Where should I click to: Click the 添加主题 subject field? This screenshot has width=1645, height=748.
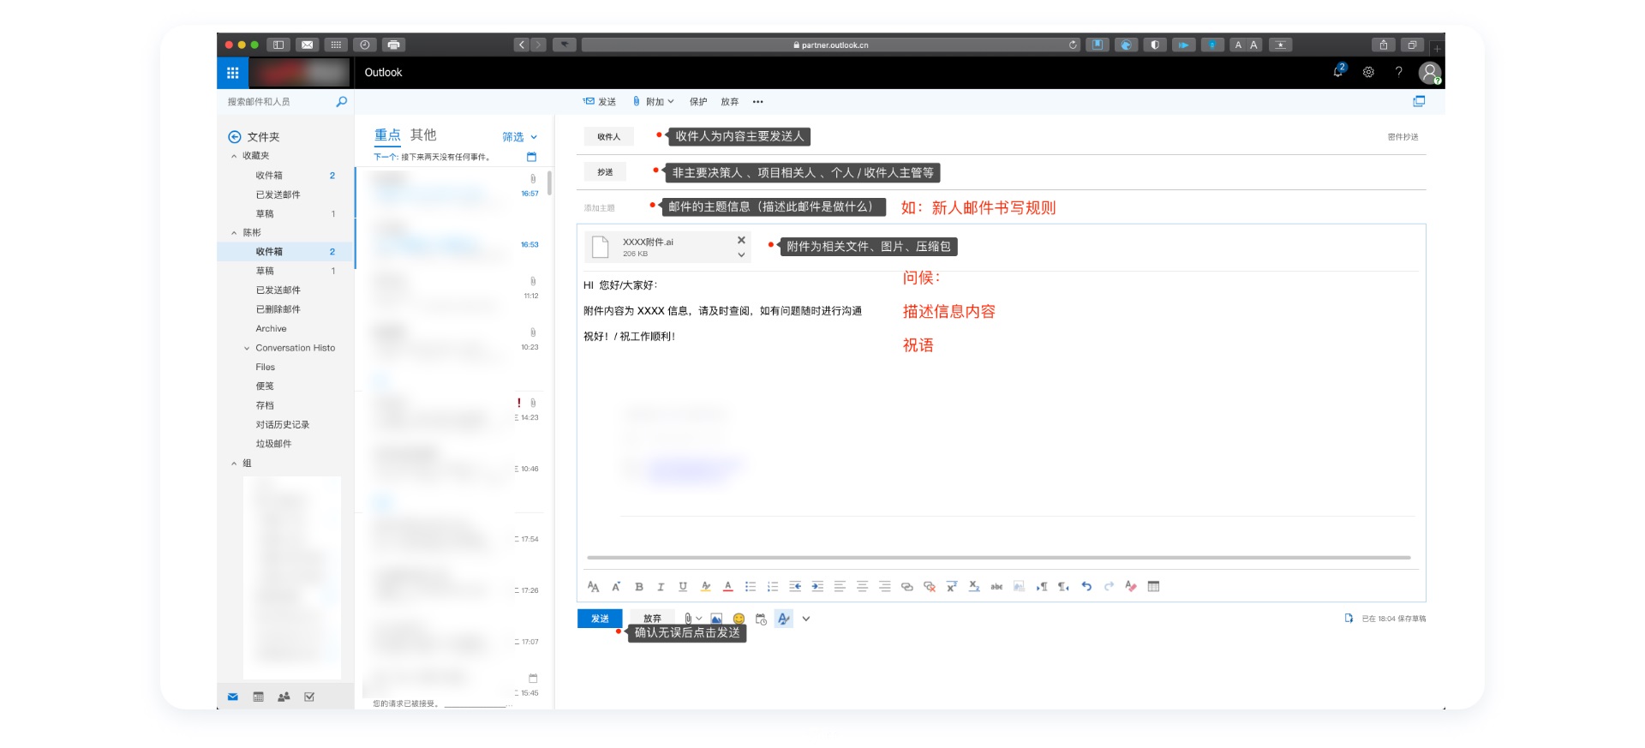600,208
